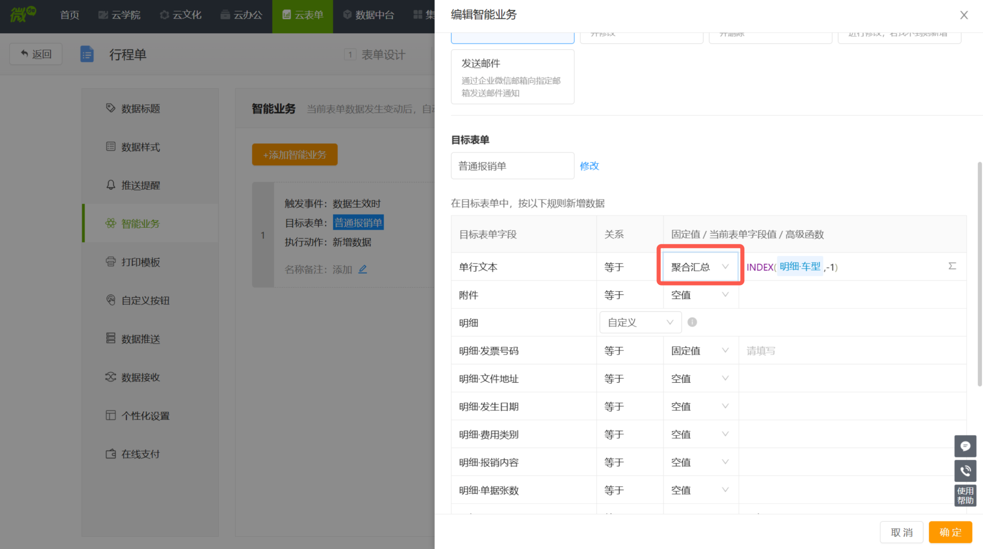Switch to the 云表单 top tab
This screenshot has height=549, width=983.
tap(303, 15)
